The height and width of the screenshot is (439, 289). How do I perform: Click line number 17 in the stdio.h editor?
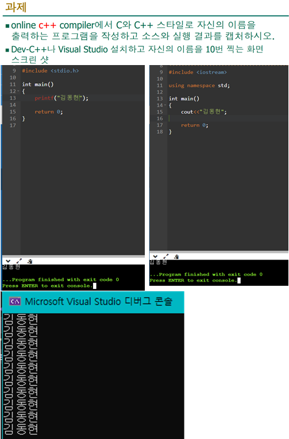coord(13,125)
